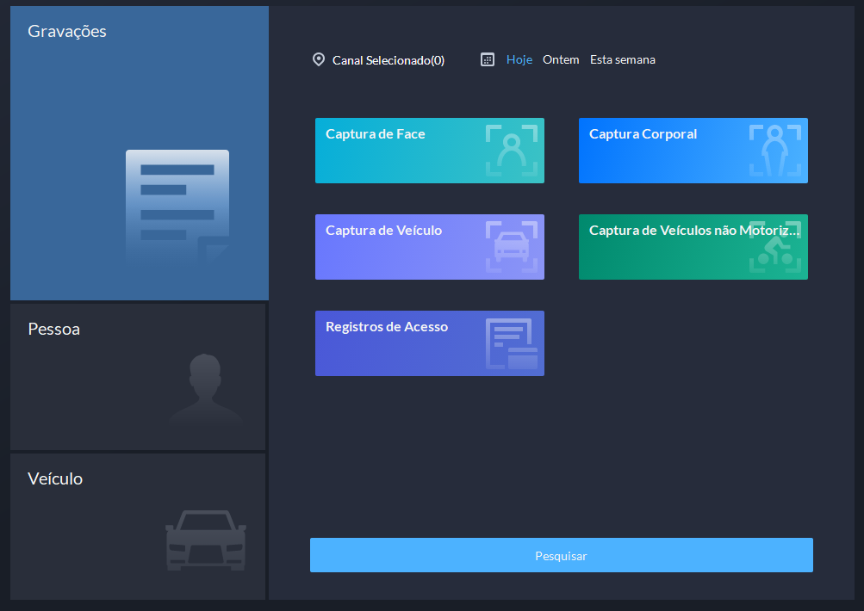Open Captura de Veículo tile
The height and width of the screenshot is (611, 864).
coord(430,247)
